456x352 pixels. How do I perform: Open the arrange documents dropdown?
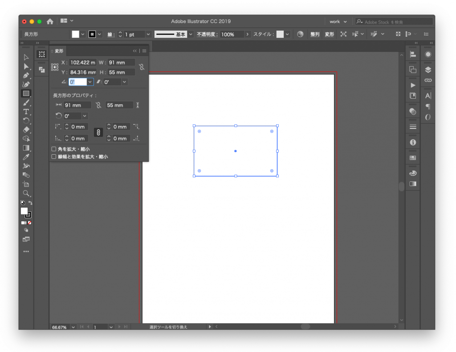point(67,21)
